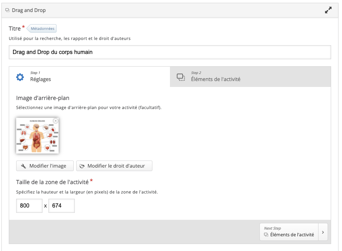Click the Step 2 drag-element icon
Image resolution: width=342 pixels, height=251 pixels.
tap(181, 77)
